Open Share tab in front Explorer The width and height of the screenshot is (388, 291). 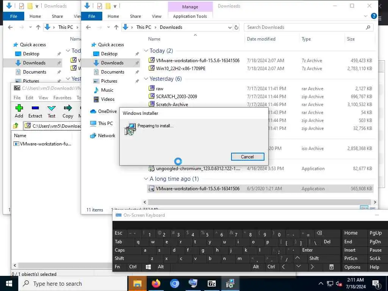coord(135,16)
